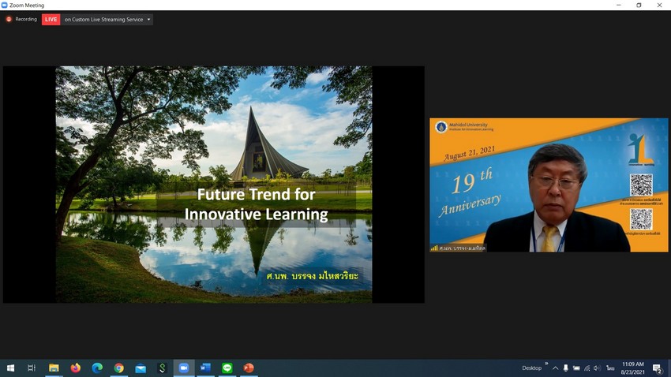
Task: Expand the Custom Live Streaming Service dropdown
Action: [x=148, y=19]
